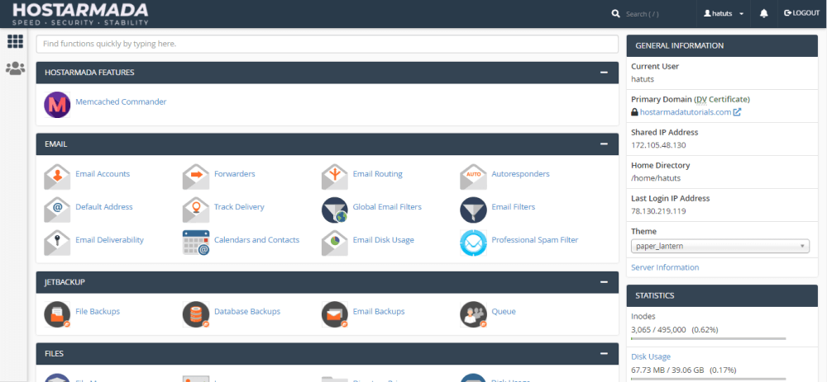Click the Email Filters funnel icon
827x382 pixels.
point(473,210)
